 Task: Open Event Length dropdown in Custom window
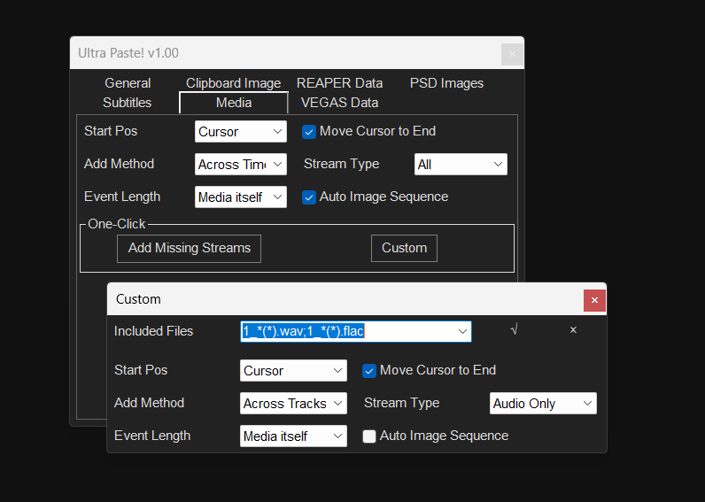[x=293, y=436]
